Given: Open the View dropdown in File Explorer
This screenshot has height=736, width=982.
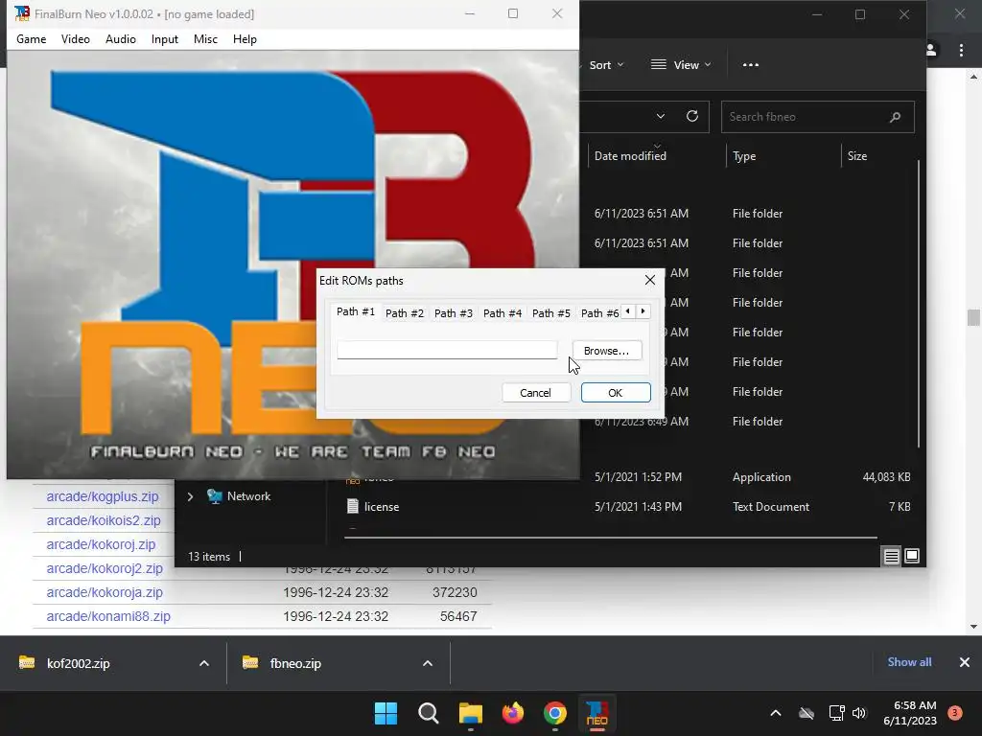Looking at the screenshot, I should (x=681, y=65).
